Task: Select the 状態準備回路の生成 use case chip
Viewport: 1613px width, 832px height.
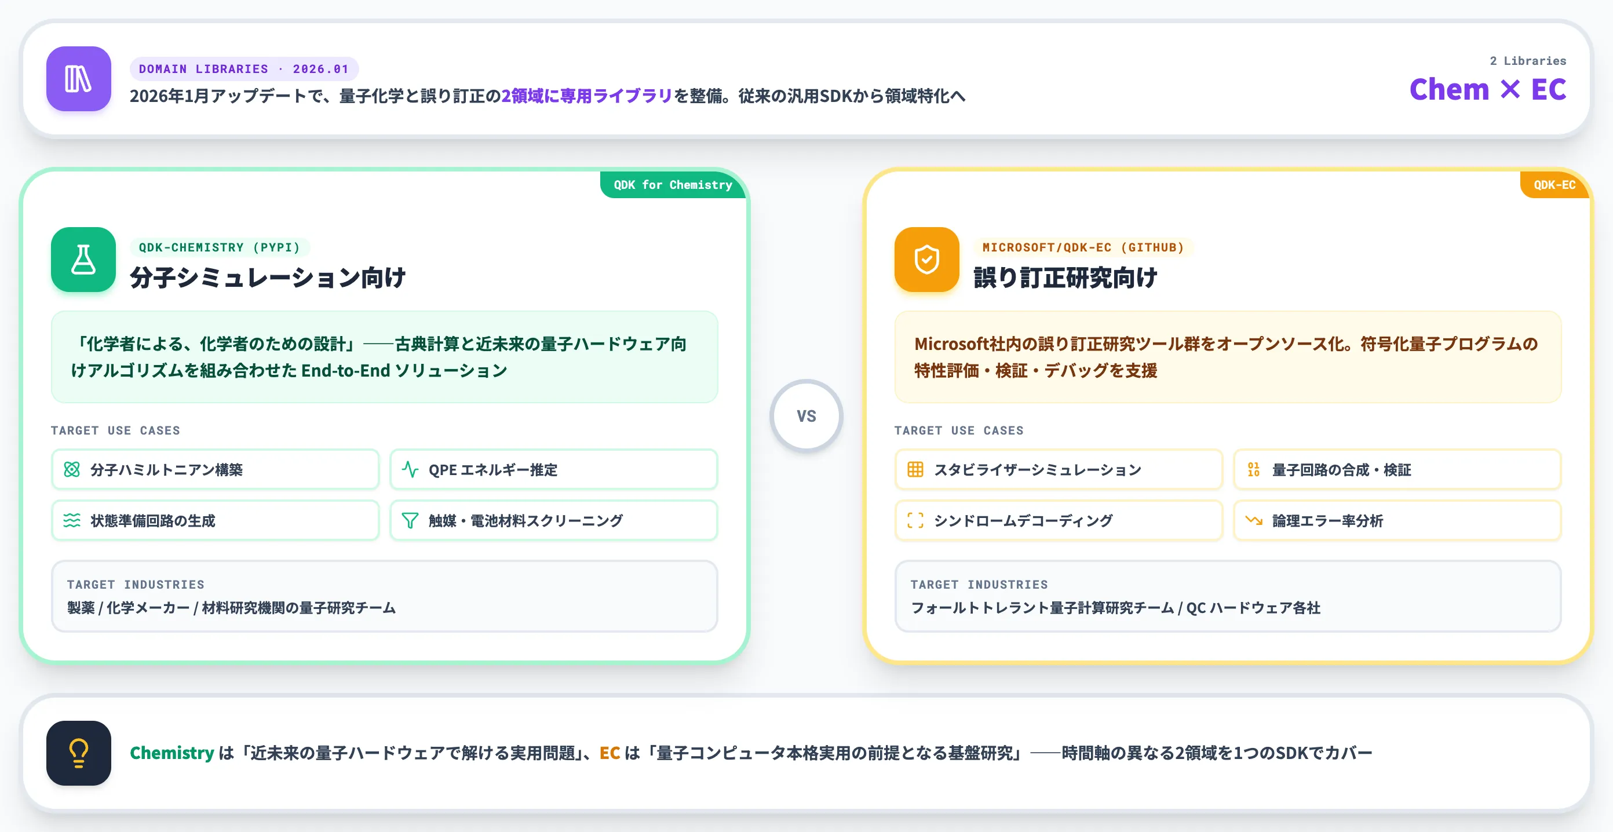Action: [216, 520]
